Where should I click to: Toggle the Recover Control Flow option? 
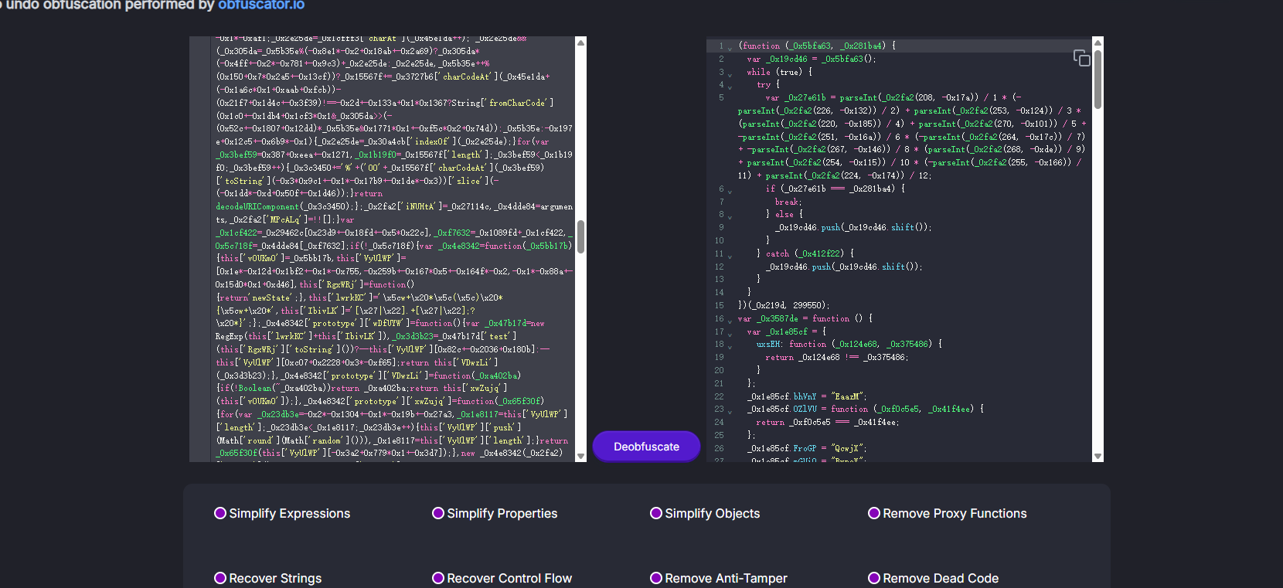(438, 578)
